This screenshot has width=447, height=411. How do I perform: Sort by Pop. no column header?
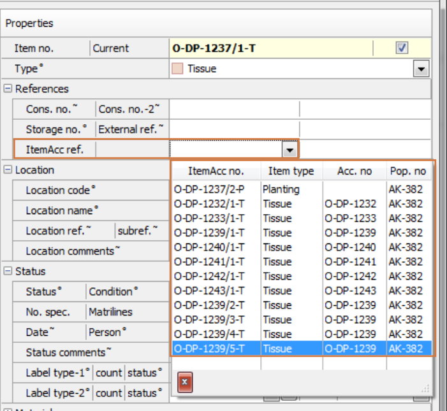click(409, 171)
